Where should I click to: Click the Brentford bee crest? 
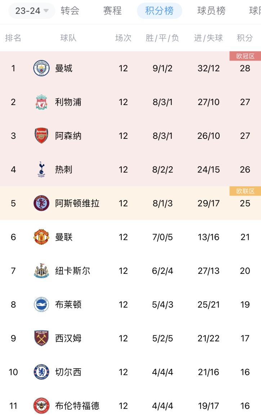[x=41, y=406]
